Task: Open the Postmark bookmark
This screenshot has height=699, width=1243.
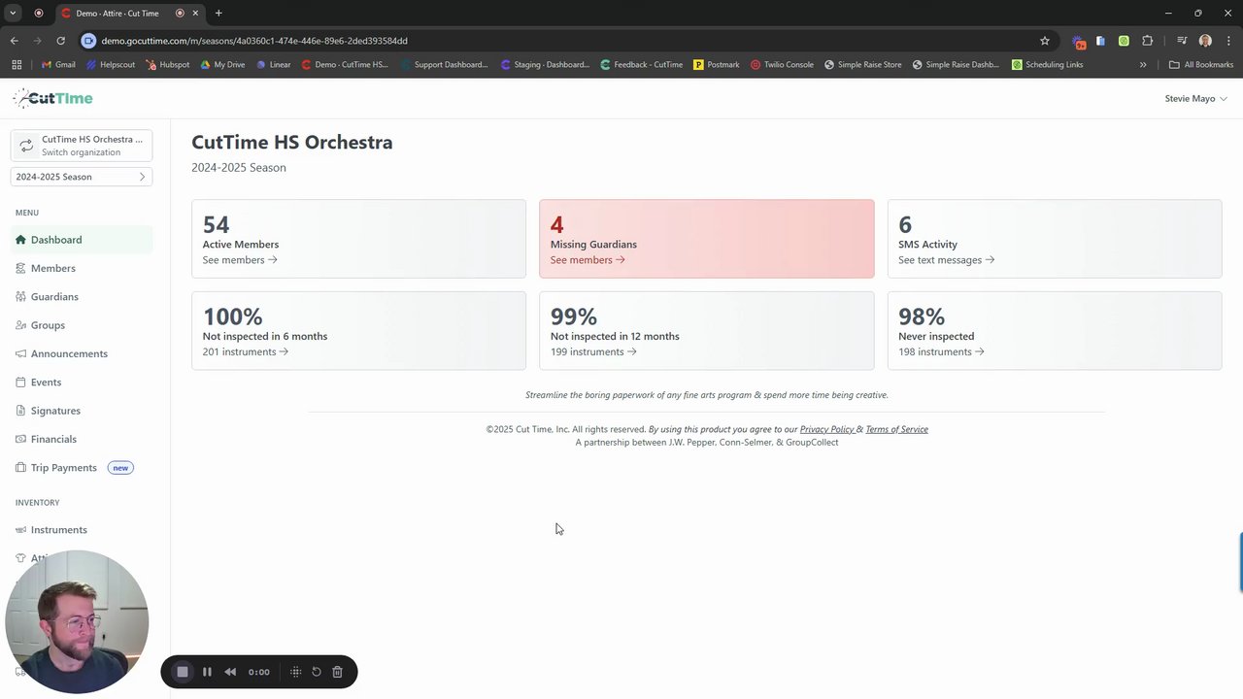Action: pos(717,65)
